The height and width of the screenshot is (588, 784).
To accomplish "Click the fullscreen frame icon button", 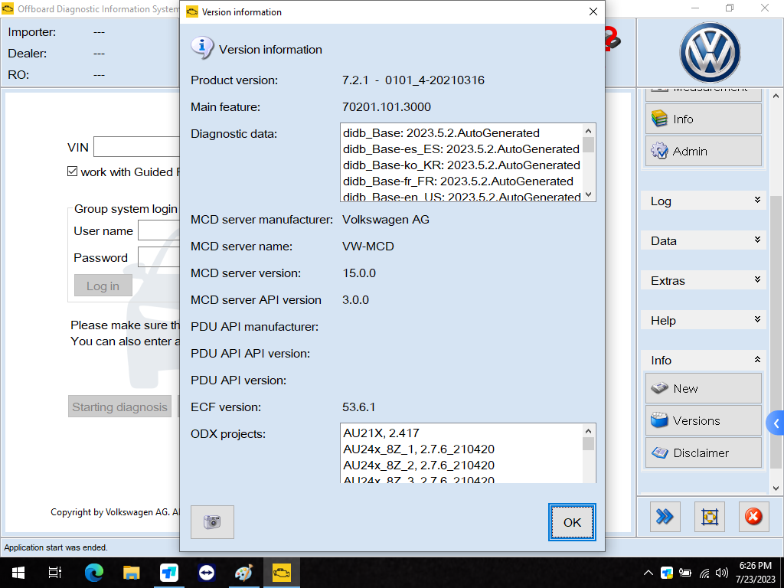I will point(709,518).
